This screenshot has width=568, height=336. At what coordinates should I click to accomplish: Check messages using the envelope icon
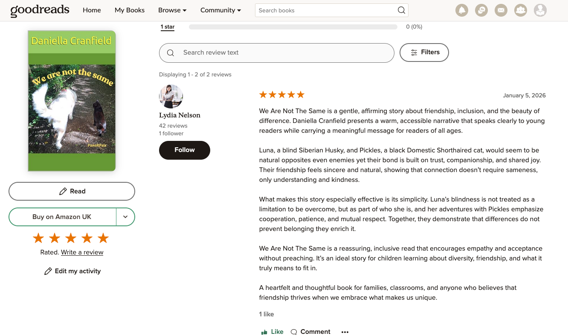[501, 10]
